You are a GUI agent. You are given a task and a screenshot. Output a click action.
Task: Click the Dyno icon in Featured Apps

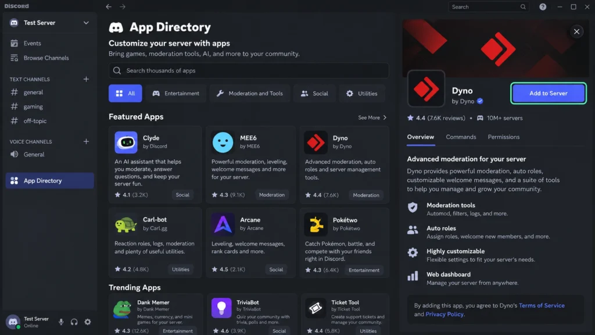click(316, 142)
